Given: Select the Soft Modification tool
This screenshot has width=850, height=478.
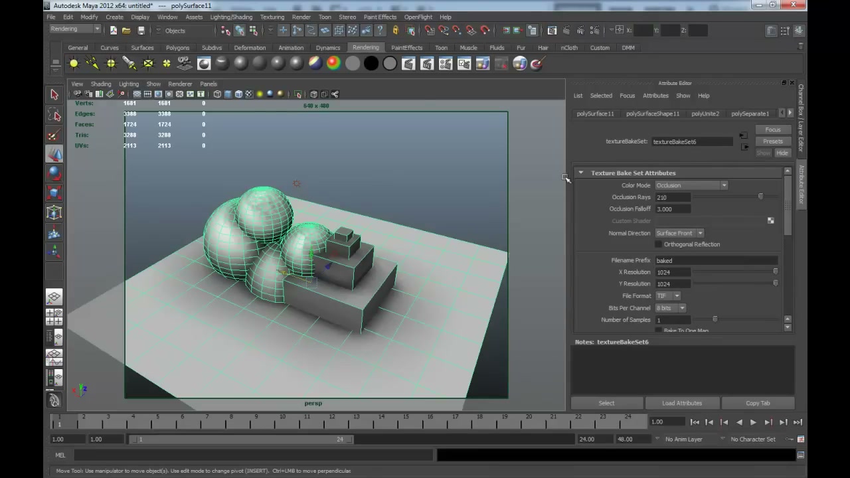Looking at the screenshot, I should point(54,232).
